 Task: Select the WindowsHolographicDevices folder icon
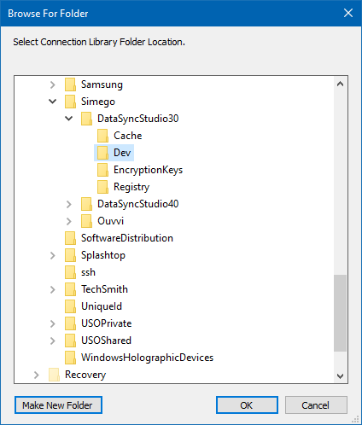coord(70,358)
